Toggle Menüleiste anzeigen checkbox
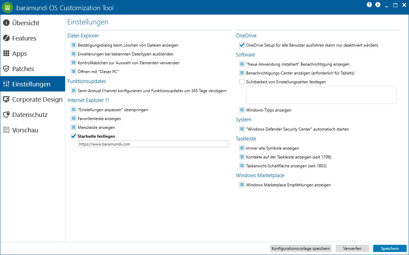 tap(73, 127)
